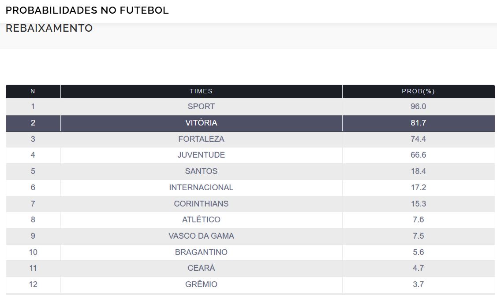Select the SANTOS team row
Image resolution: width=497 pixels, height=295 pixels.
coord(201,171)
